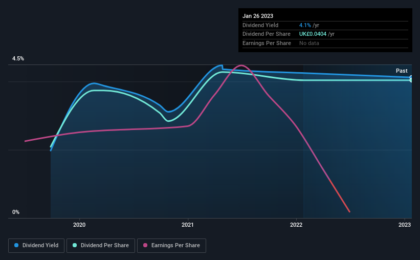This screenshot has height=260, width=420.
Task: Click the 2020 x-axis label
Action: (x=79, y=225)
